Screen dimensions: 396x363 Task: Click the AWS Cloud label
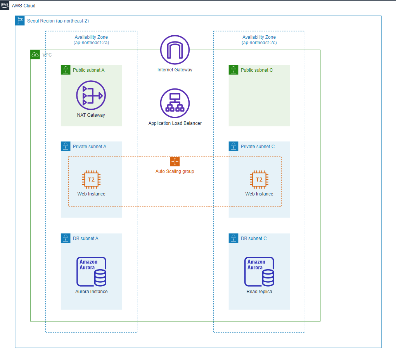pyautogui.click(x=24, y=5)
